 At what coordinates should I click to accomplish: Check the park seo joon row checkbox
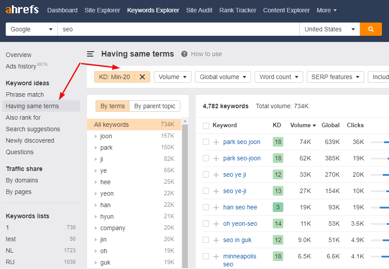pyautogui.click(x=206, y=142)
